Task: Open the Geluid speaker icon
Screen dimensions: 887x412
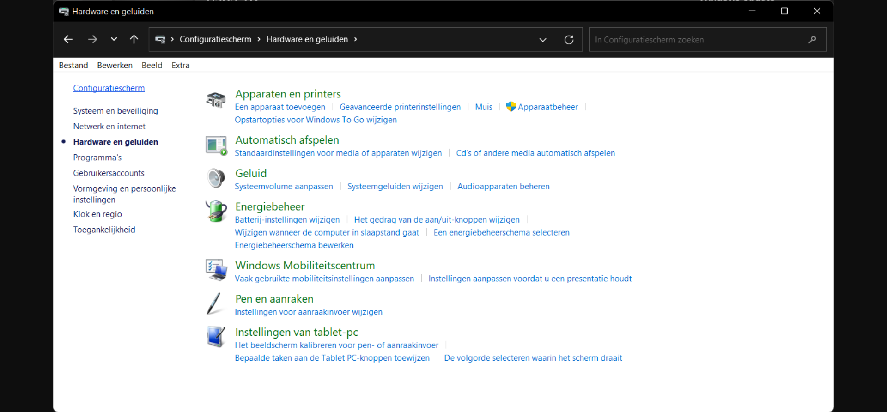Action: (216, 178)
